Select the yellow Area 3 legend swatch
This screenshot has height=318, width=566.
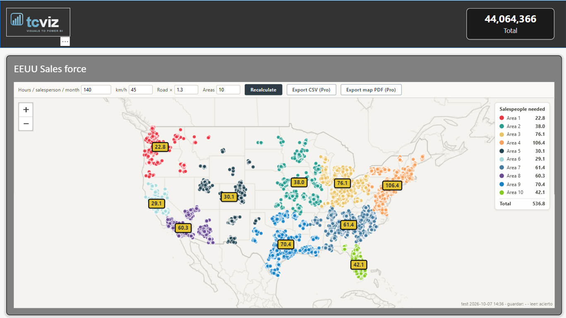pyautogui.click(x=502, y=135)
